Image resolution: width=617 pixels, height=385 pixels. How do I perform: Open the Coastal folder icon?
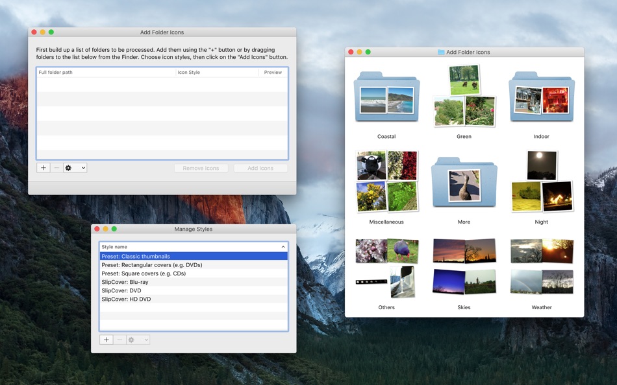(386, 99)
